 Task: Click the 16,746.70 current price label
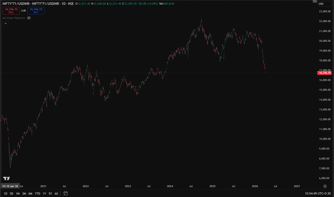coord(324,73)
